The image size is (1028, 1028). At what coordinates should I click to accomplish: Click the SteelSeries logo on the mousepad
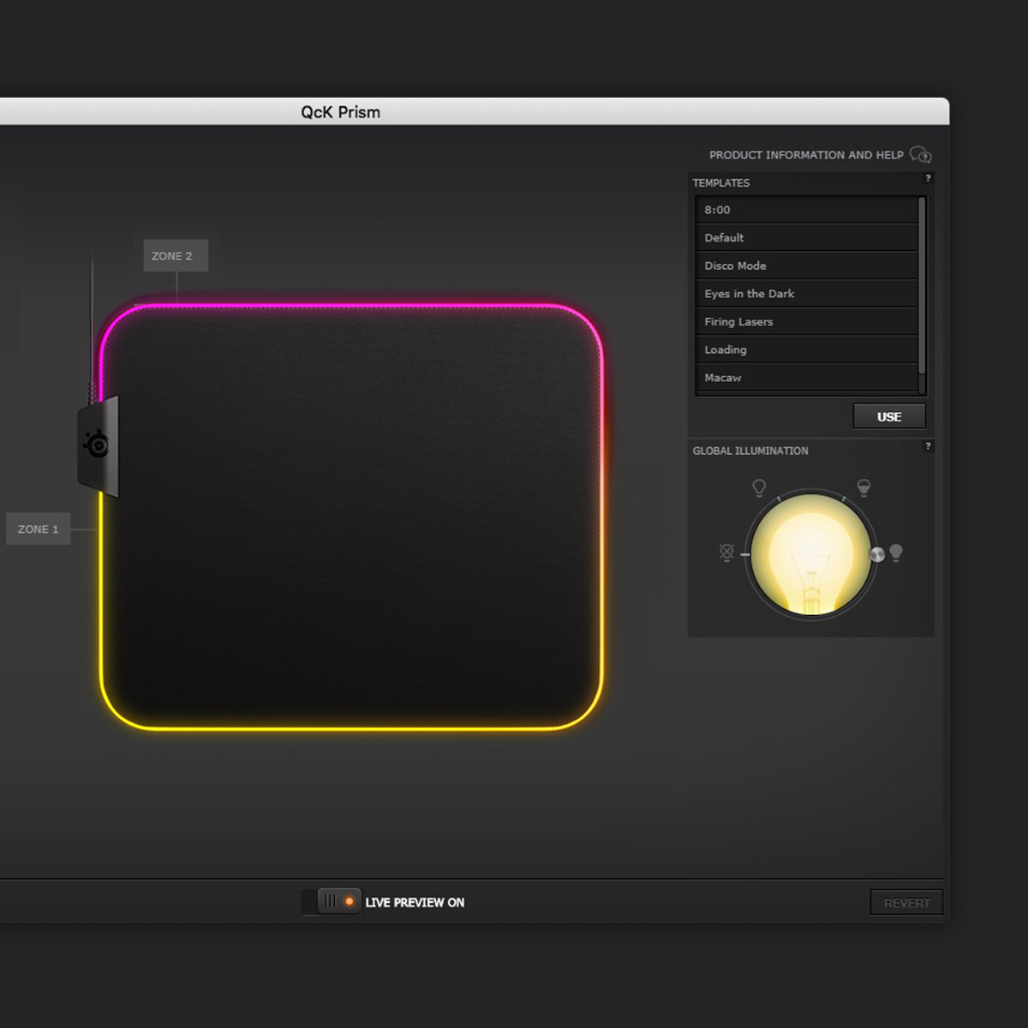click(97, 444)
